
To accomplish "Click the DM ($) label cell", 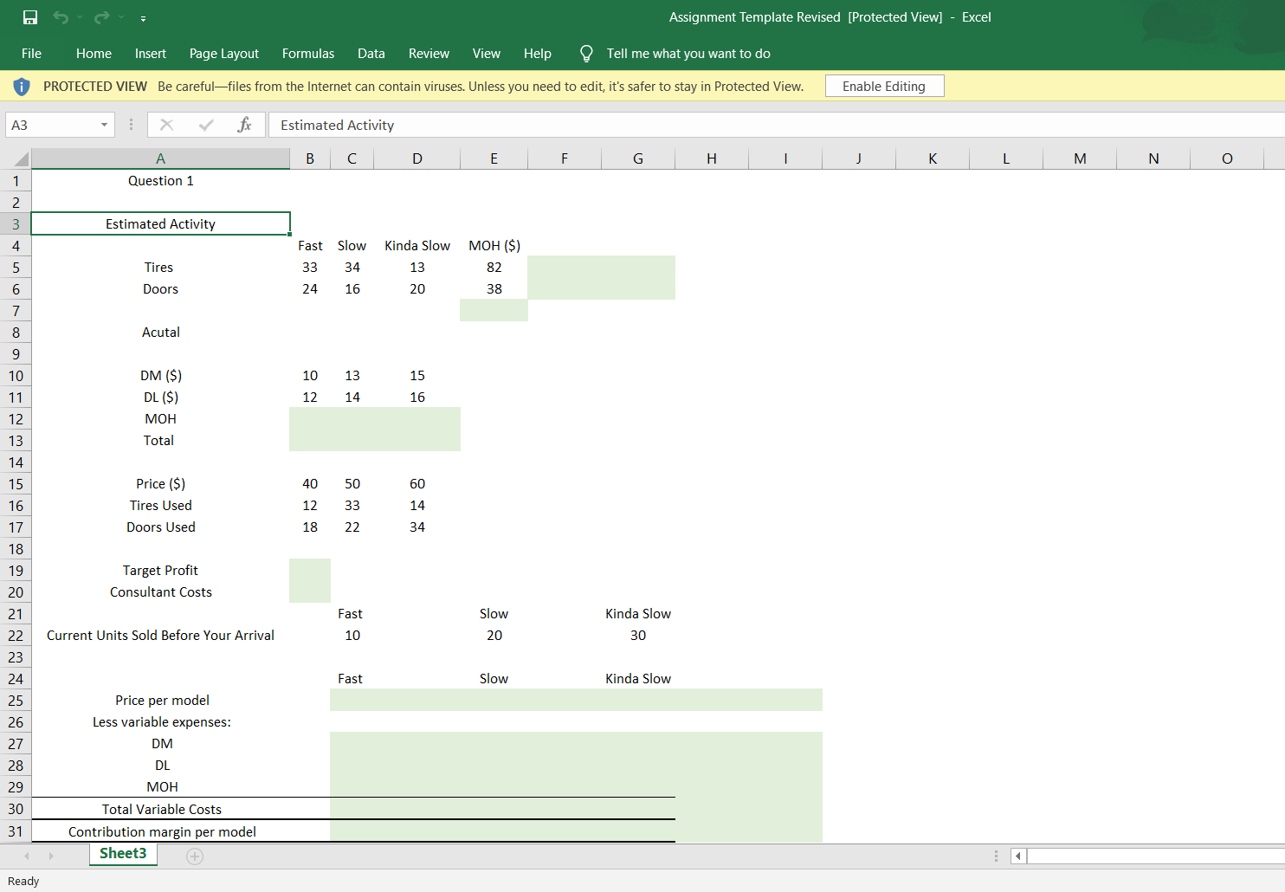I will (x=161, y=376).
